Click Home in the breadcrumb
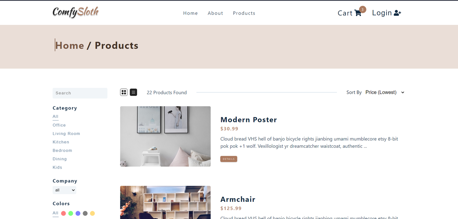This screenshot has width=458, height=219. point(70,45)
